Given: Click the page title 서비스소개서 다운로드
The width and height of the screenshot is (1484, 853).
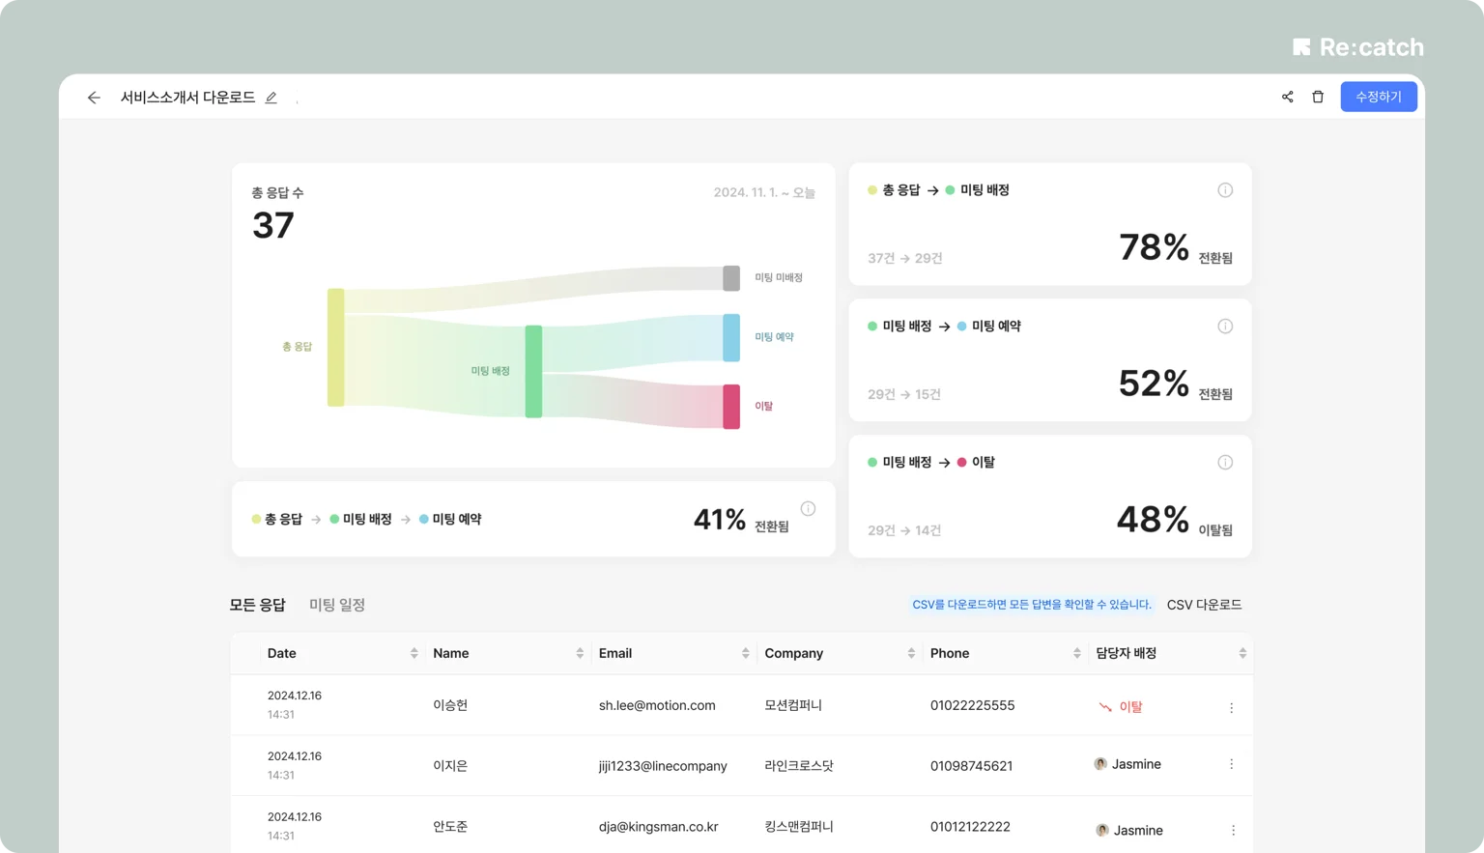Looking at the screenshot, I should pos(187,98).
